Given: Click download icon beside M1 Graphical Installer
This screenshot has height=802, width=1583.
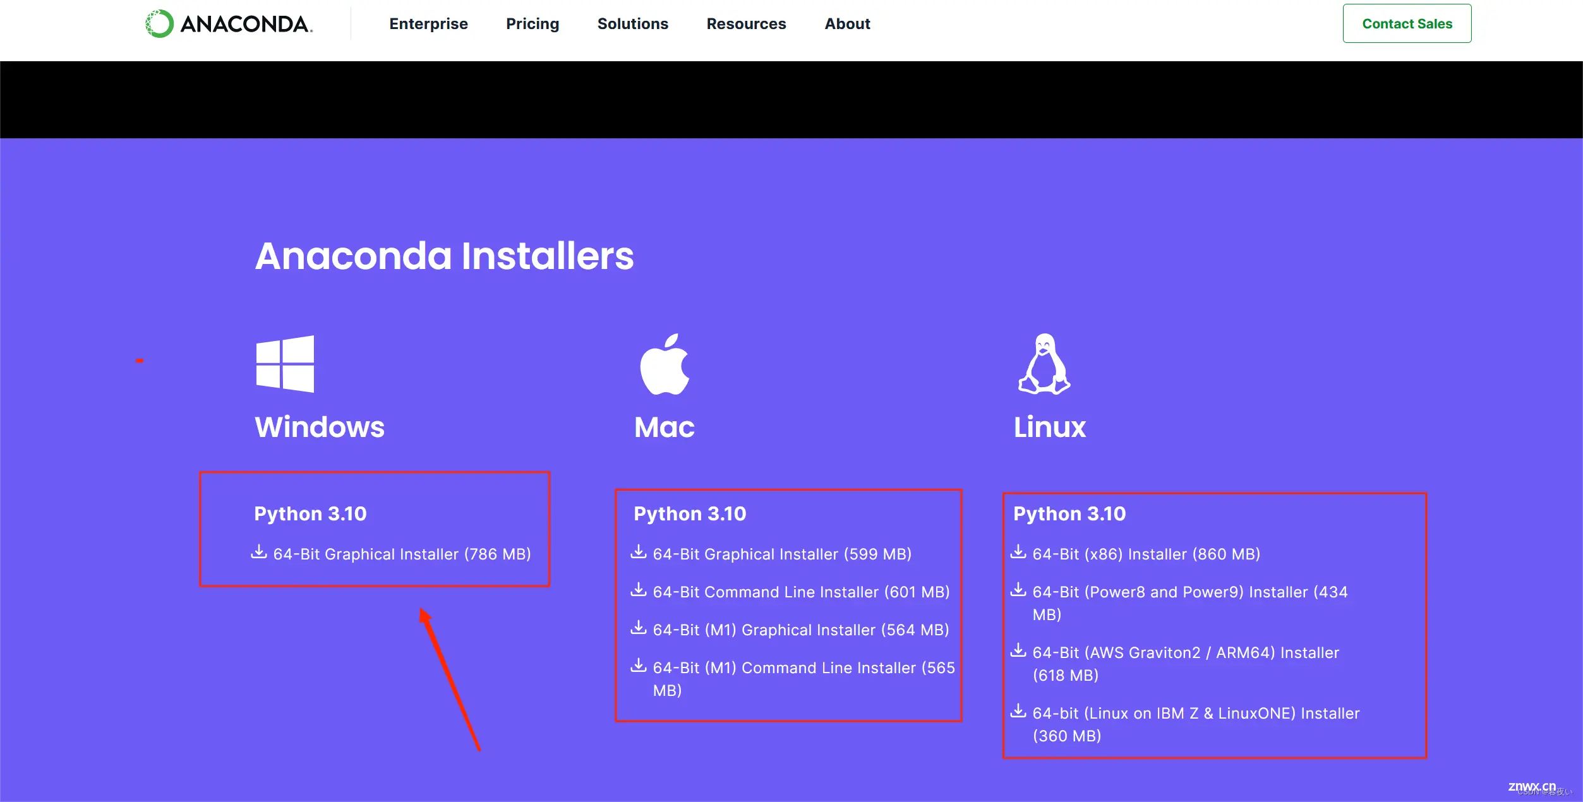Looking at the screenshot, I should [639, 628].
